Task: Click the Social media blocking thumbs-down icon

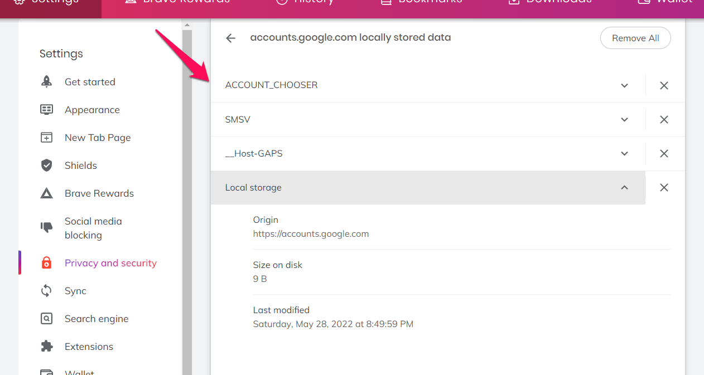Action: 47,227
